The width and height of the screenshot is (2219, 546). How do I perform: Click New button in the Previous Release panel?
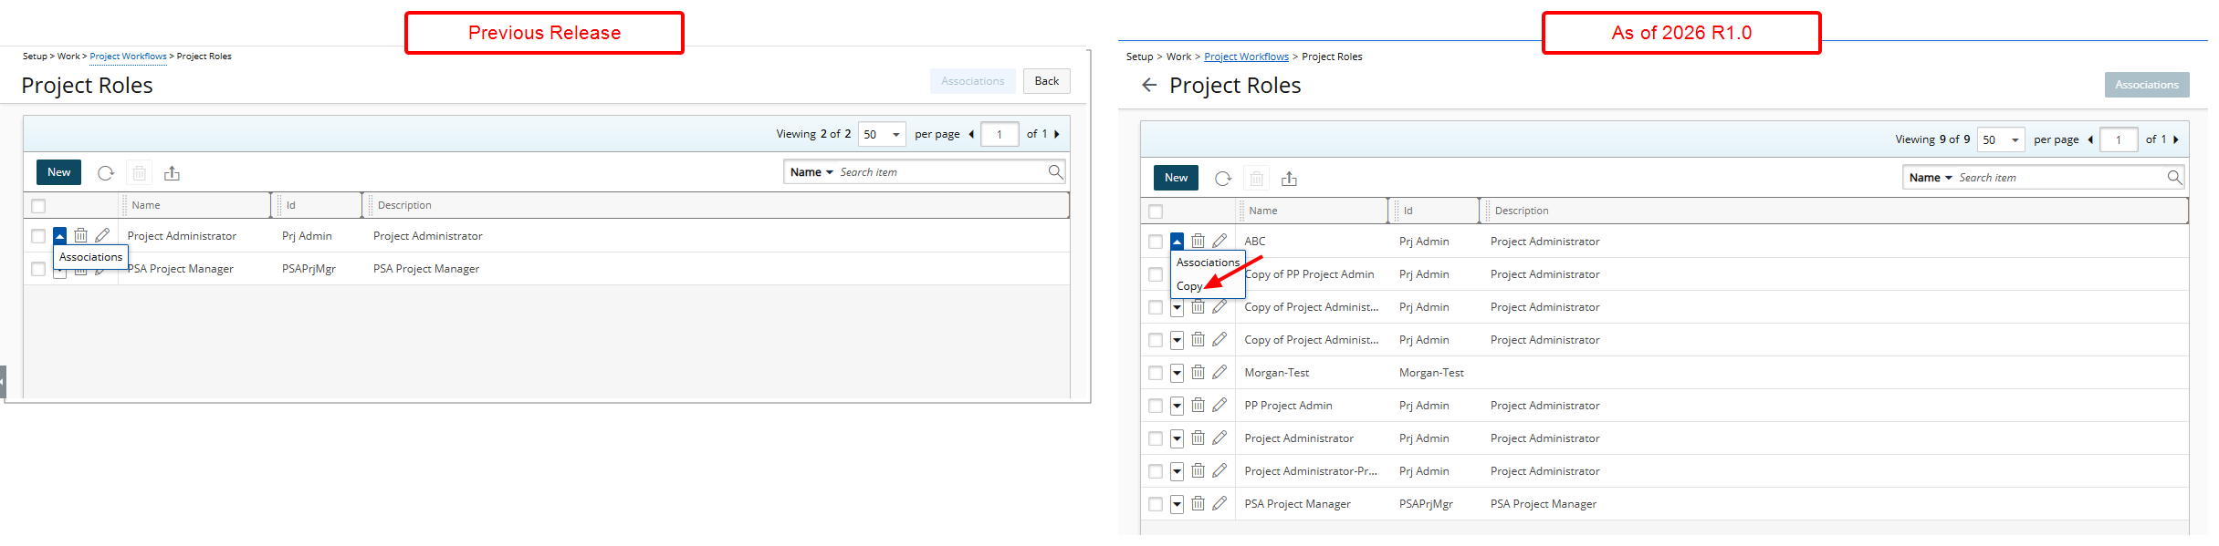[59, 172]
